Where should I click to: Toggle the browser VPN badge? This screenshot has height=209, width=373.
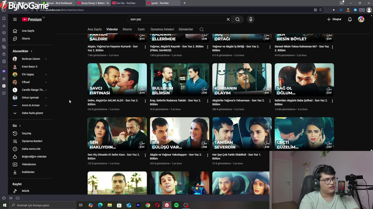pos(362,10)
